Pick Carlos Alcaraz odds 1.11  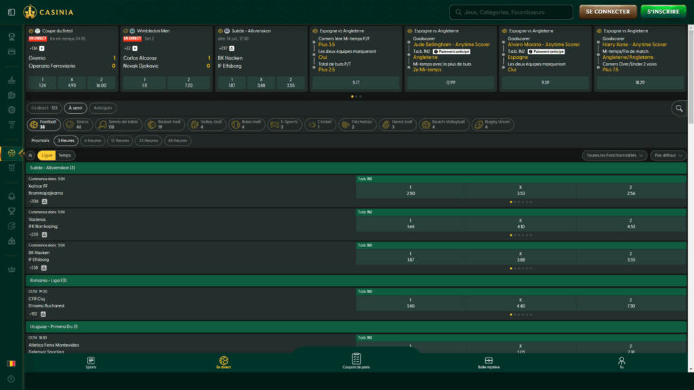(145, 83)
